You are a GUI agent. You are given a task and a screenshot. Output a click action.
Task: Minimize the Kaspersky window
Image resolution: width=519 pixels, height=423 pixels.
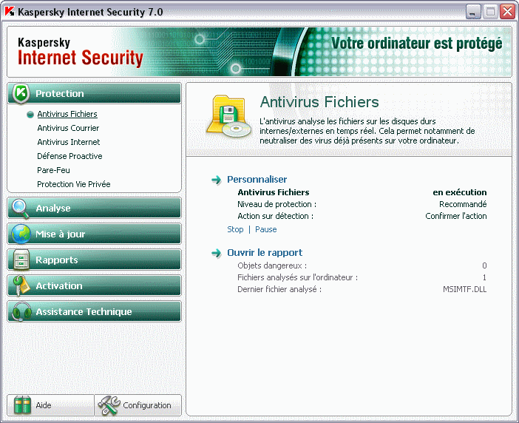pos(473,12)
